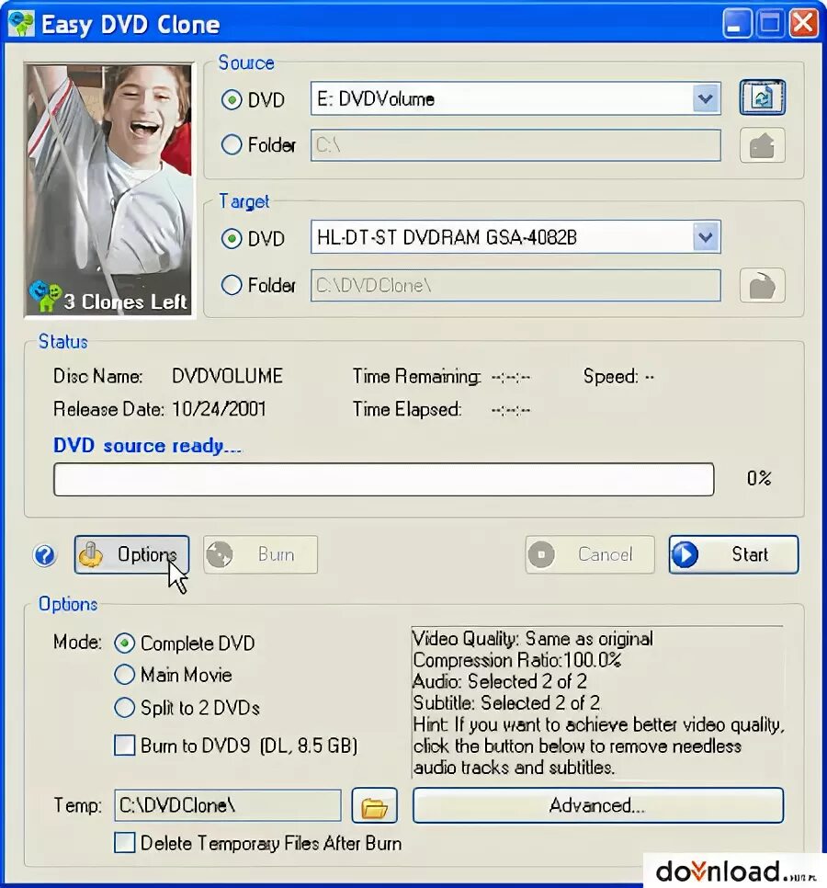Select DVD as the Source
This screenshot has height=888, width=827.
232,100
